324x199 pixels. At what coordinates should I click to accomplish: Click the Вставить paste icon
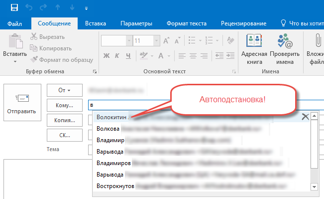coord(15,41)
